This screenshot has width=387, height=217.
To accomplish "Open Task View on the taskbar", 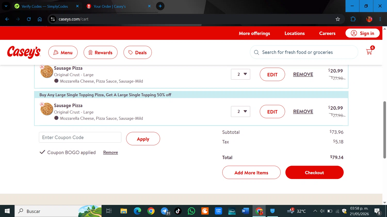I will pos(109,211).
